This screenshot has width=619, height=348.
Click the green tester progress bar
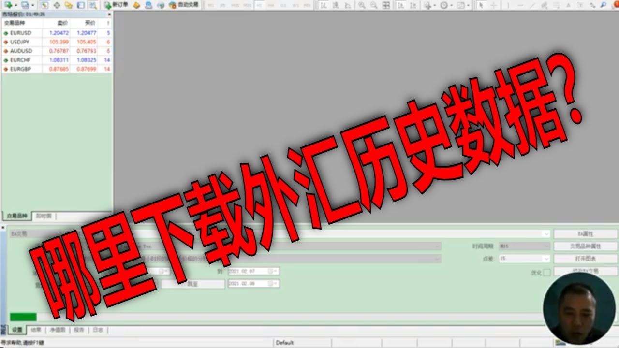click(23, 317)
